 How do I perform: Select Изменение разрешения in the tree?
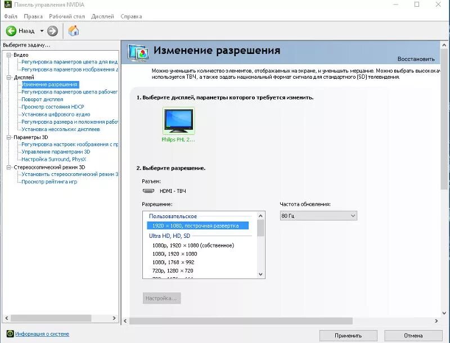[x=50, y=84]
